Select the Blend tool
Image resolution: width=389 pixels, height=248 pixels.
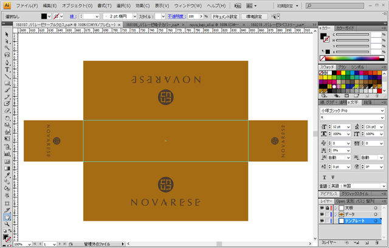click(7, 182)
